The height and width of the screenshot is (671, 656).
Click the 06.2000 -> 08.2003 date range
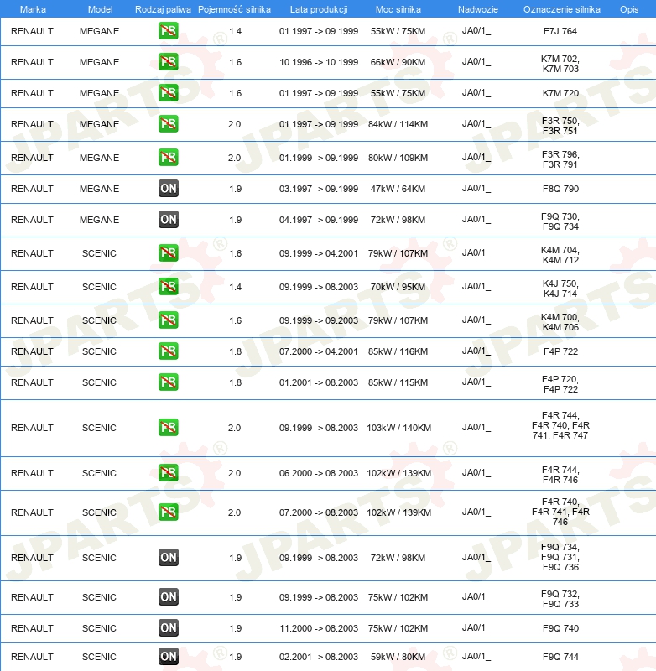click(x=319, y=473)
